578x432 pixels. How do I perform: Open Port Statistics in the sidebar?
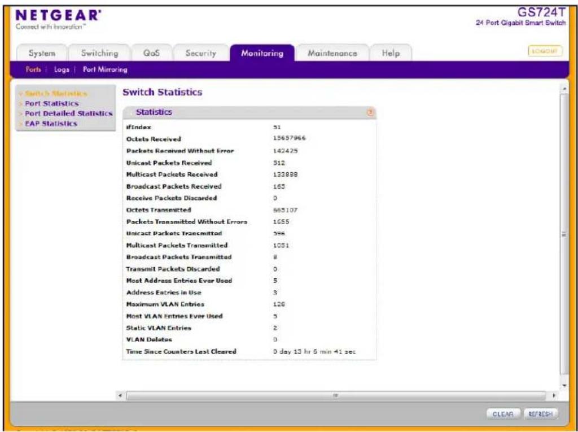click(x=51, y=104)
